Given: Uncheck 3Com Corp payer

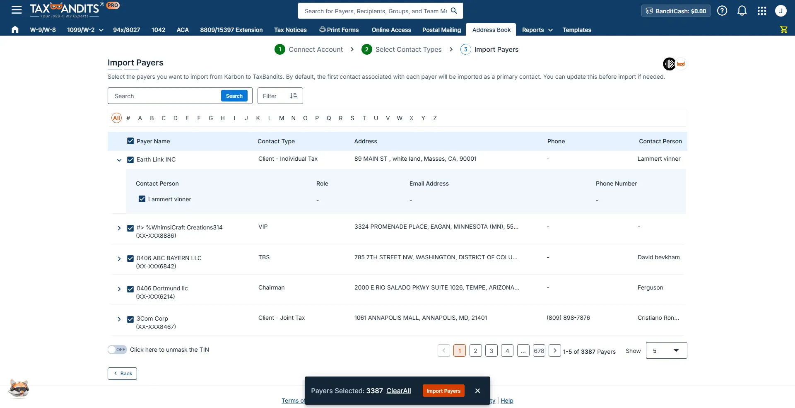Looking at the screenshot, I should (130, 319).
